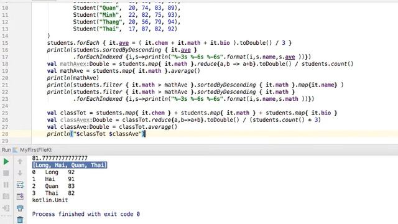Image resolution: width=398 pixels, height=224 pixels.
Task: Click the Scroll to End icon
Action: (20, 196)
